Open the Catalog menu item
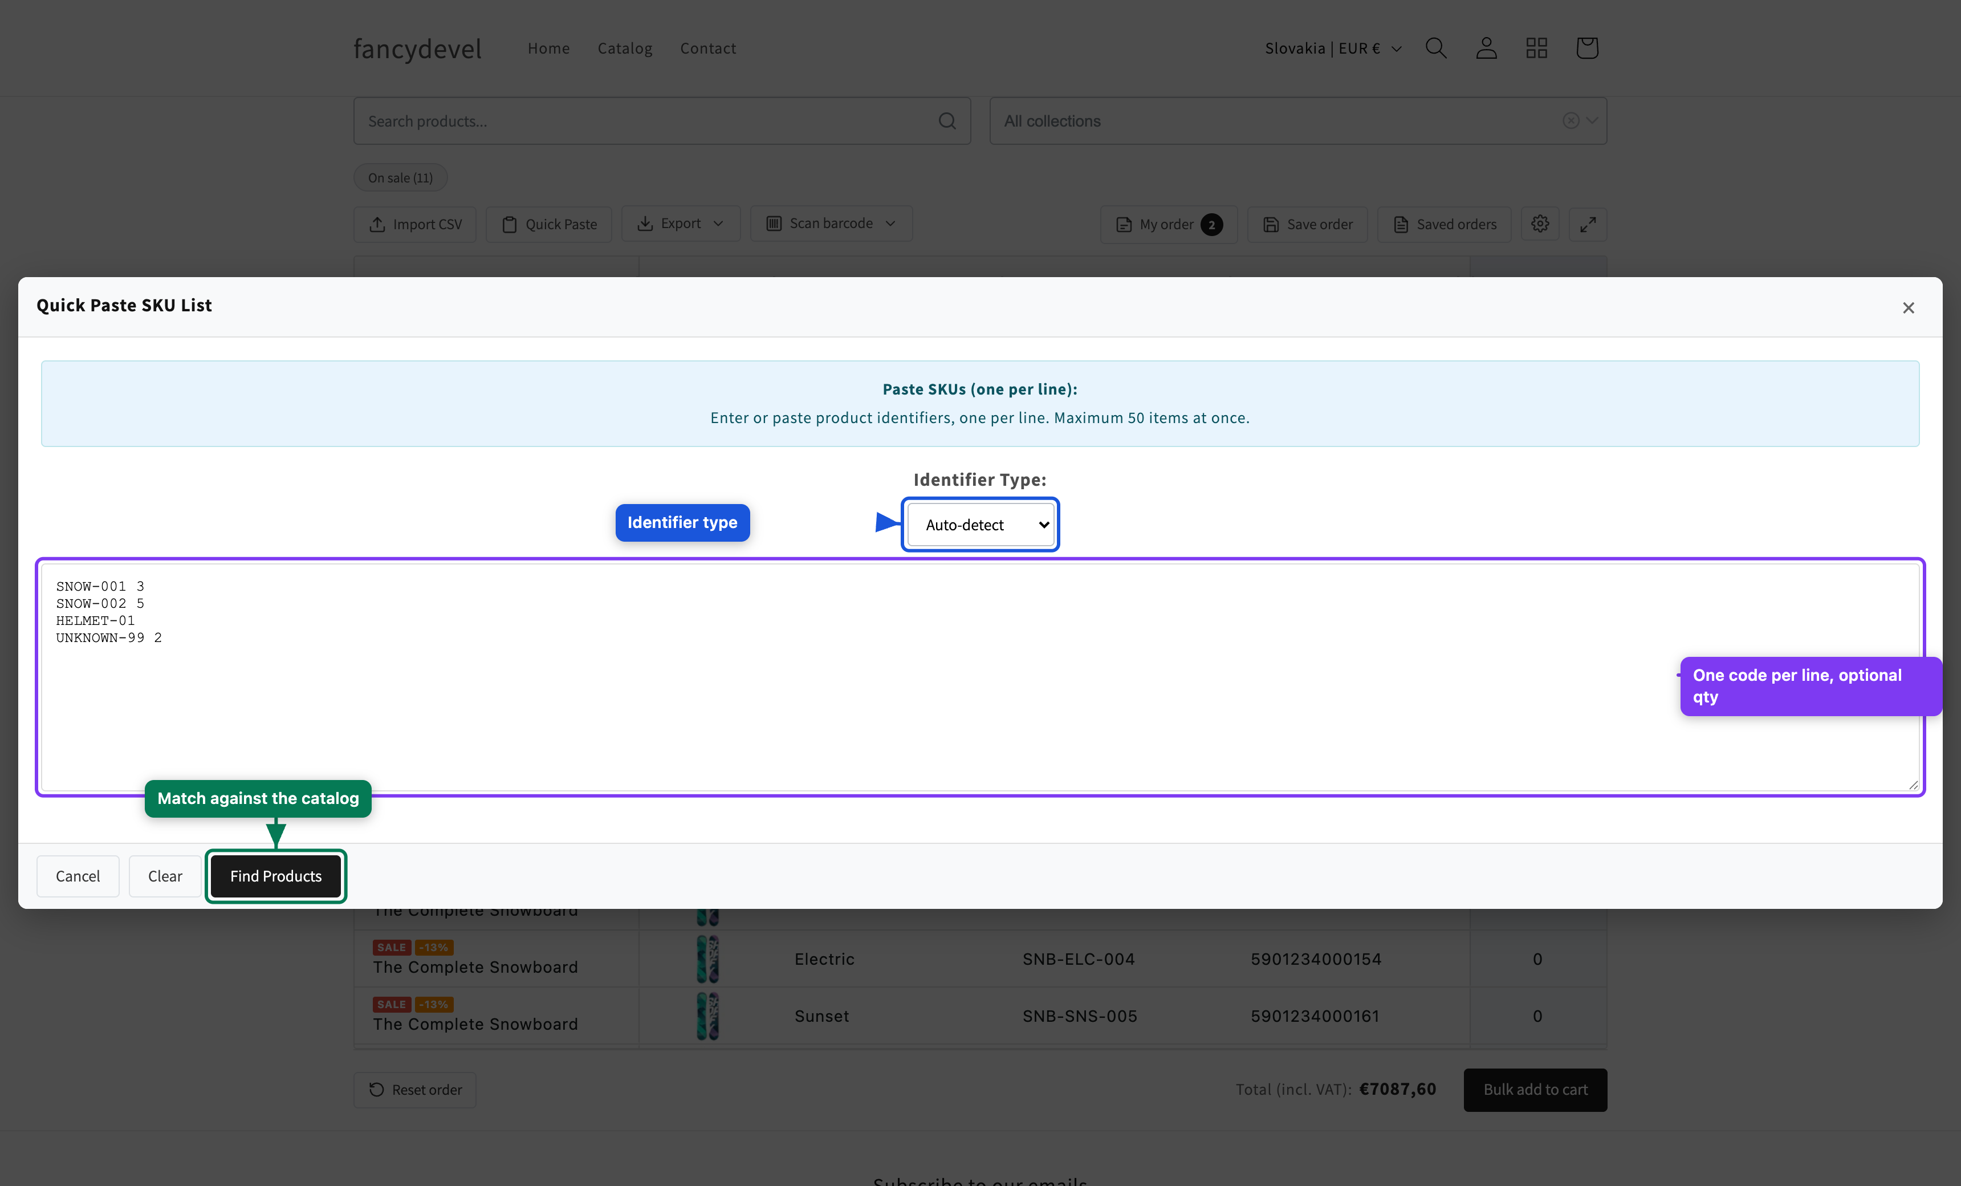 (625, 48)
